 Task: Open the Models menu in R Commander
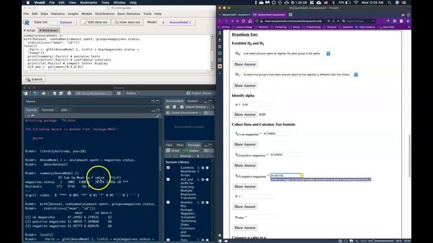pos(87,13)
